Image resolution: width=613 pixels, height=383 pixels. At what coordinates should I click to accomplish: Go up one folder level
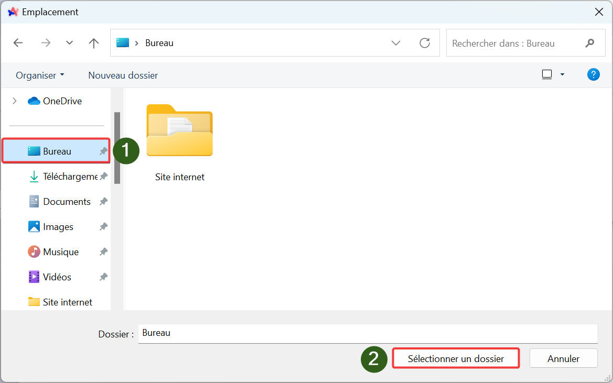pos(94,43)
